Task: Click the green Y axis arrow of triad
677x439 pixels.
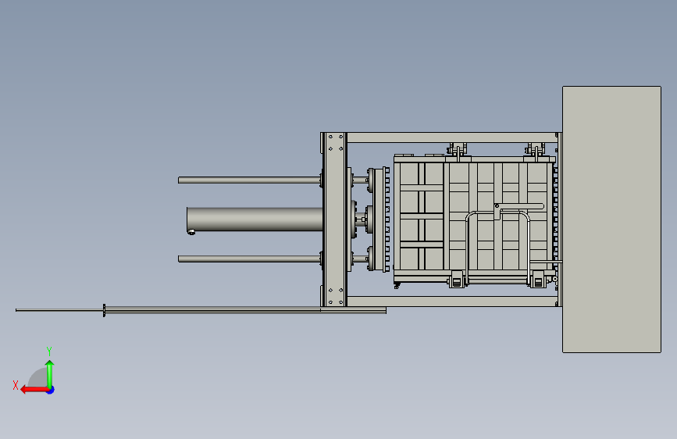Action: coord(50,374)
